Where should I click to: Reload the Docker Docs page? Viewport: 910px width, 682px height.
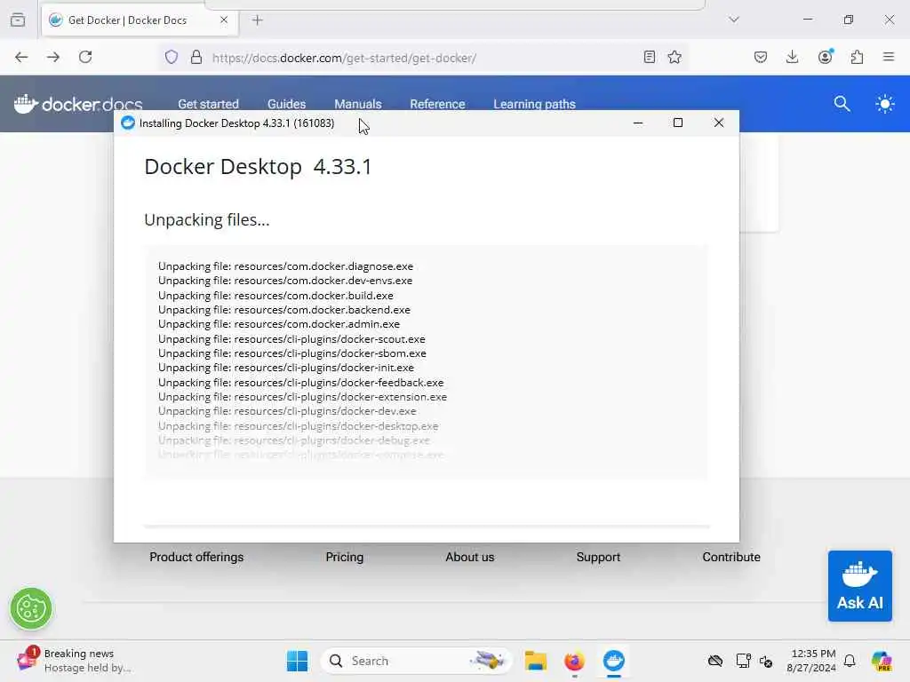[x=85, y=57]
